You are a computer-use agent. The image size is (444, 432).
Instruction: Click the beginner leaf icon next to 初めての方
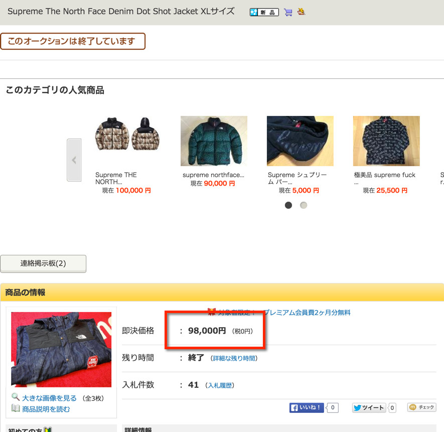coord(48,429)
